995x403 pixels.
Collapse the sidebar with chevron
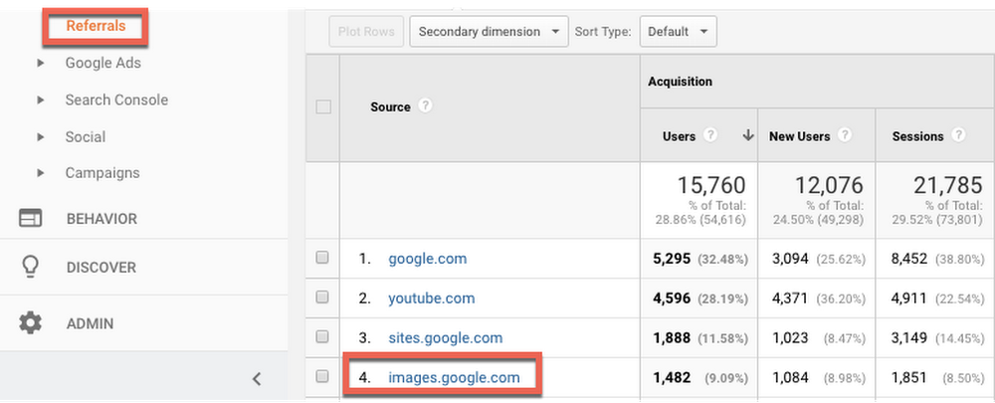257,379
